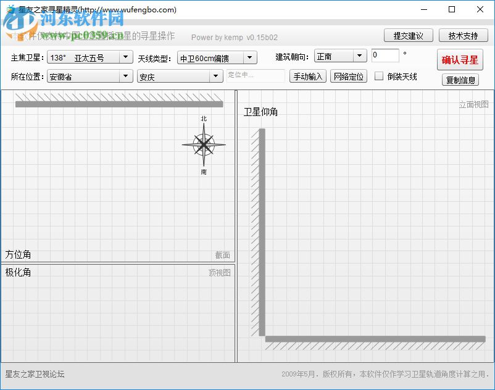Click the 提交建议 button

click(408, 35)
